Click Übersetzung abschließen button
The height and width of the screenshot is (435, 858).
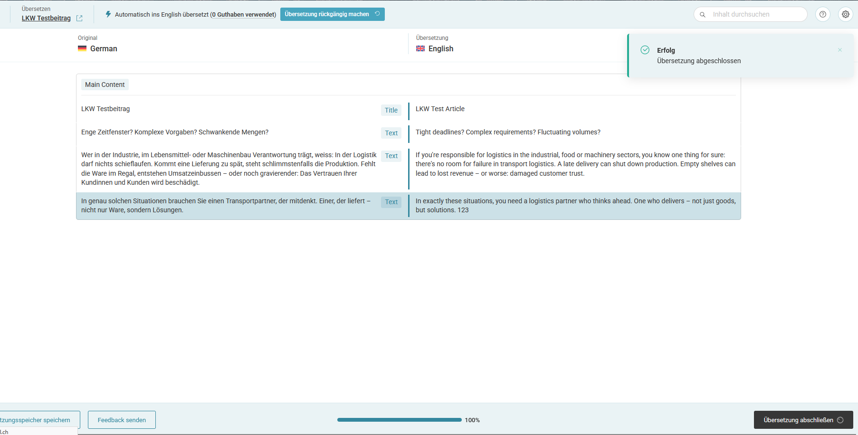pyautogui.click(x=803, y=420)
